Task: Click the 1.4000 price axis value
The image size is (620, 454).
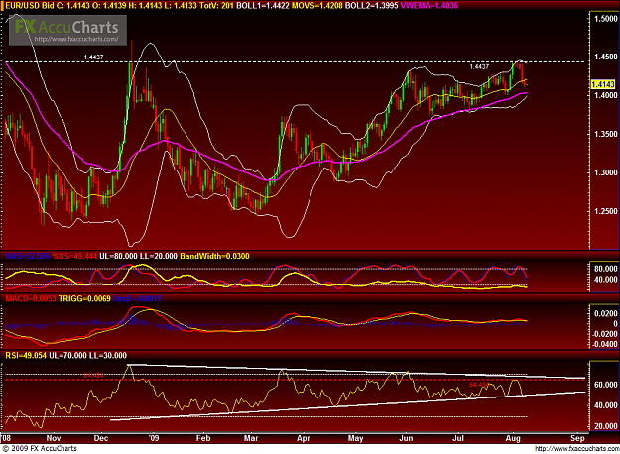Action: pos(606,95)
